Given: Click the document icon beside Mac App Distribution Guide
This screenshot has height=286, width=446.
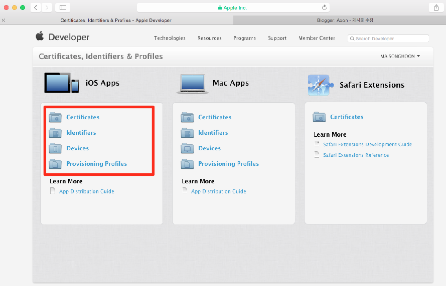Looking at the screenshot, I should click(x=185, y=190).
